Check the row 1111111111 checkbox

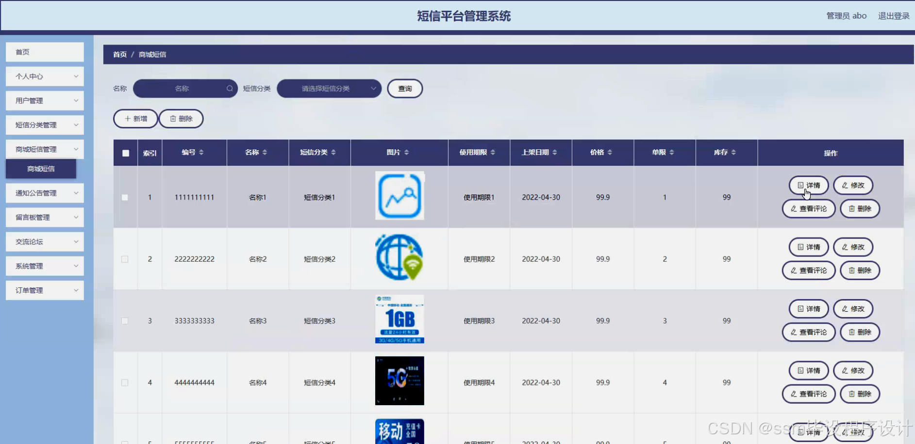pyautogui.click(x=125, y=197)
